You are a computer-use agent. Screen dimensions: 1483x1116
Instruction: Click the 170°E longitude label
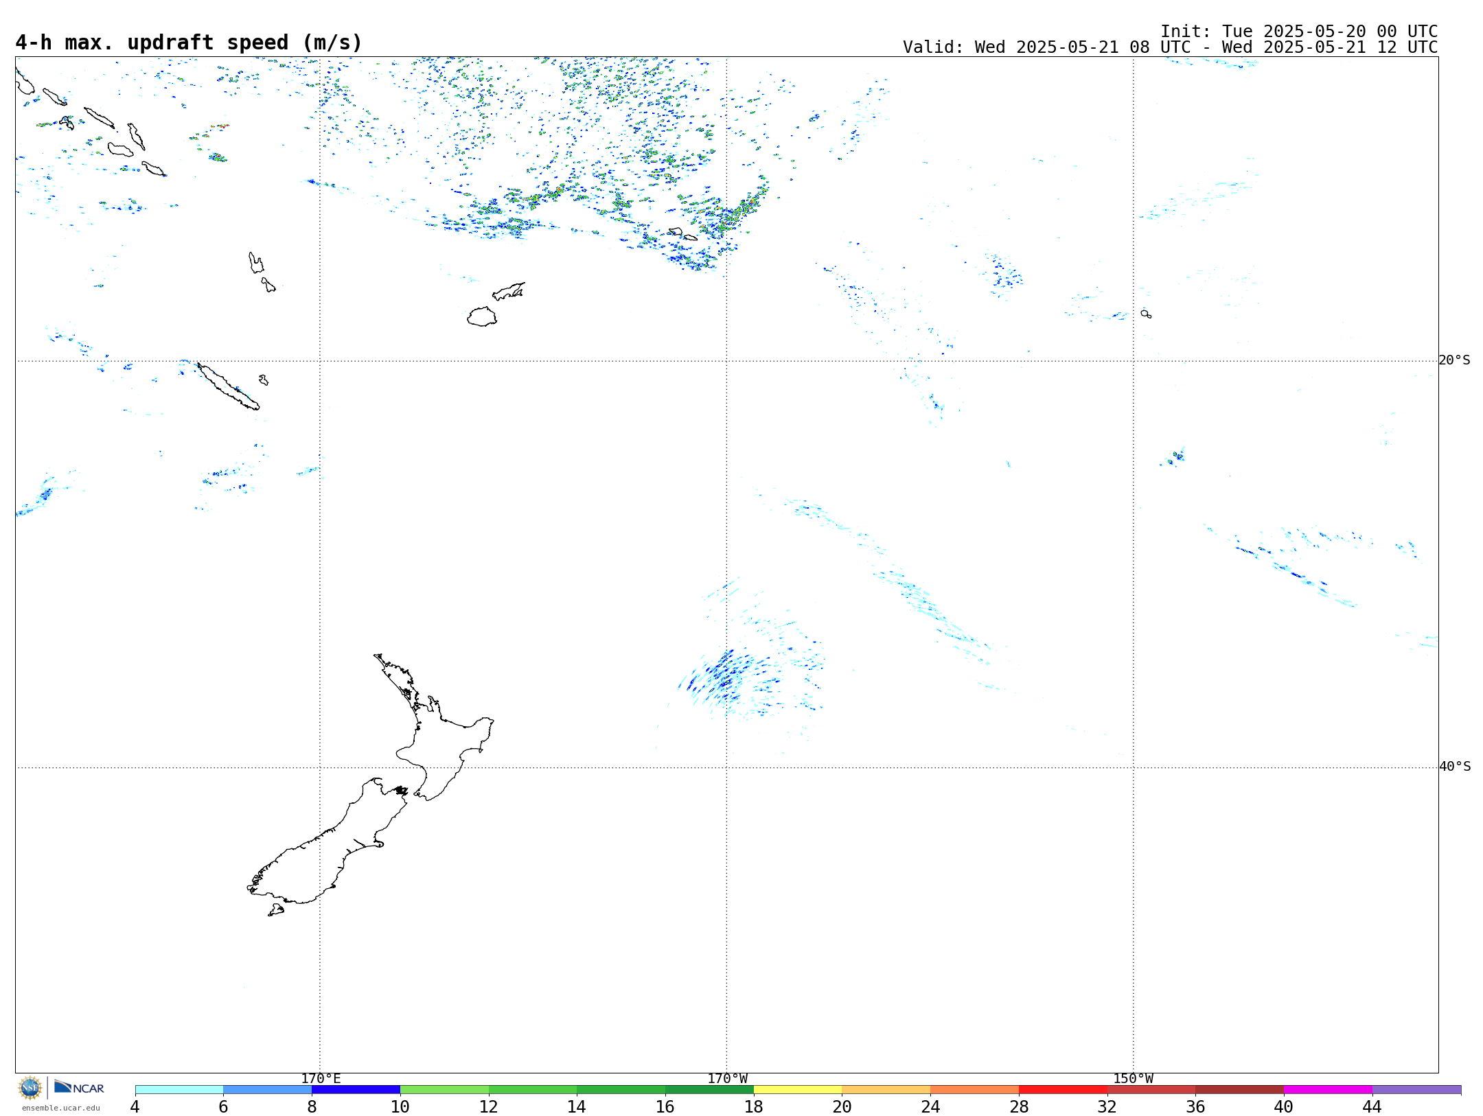tap(321, 1078)
